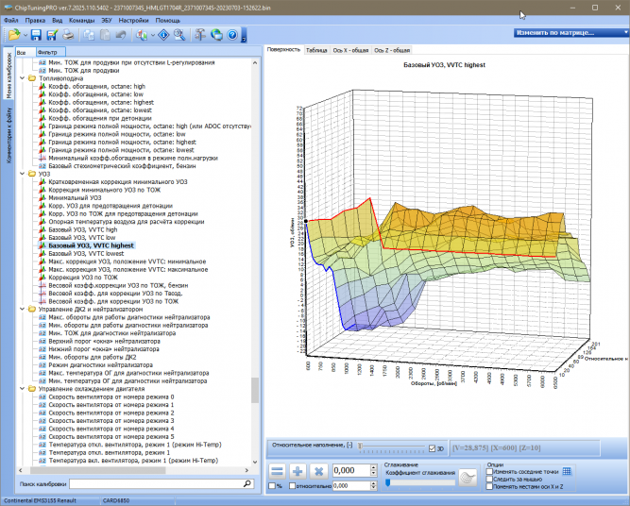Viewport: 630px width, 506px height.
Task: Collapse the УОЗ folder
Action: [x=23, y=174]
